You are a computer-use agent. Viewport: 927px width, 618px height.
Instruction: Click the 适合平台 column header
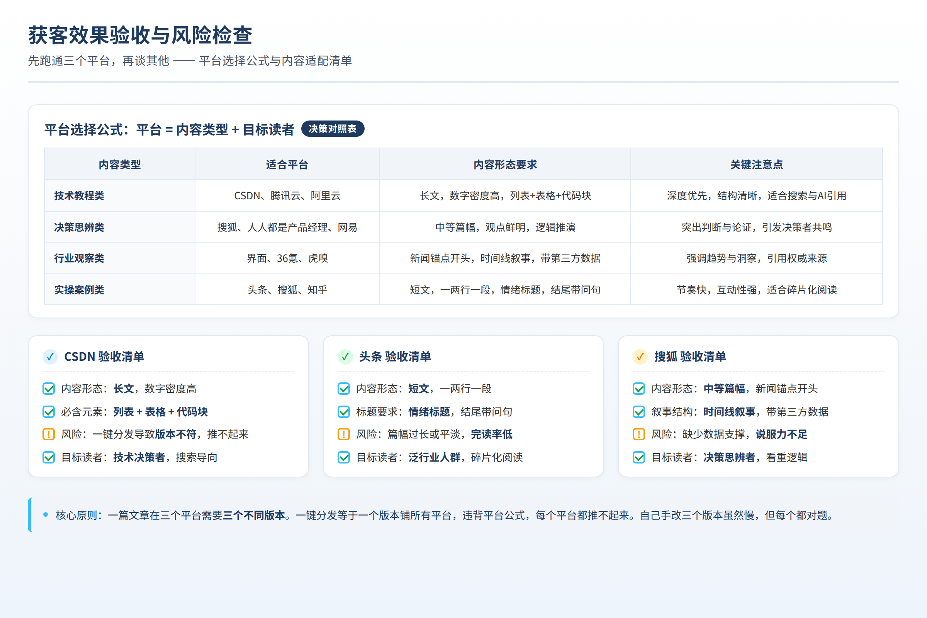pos(287,165)
